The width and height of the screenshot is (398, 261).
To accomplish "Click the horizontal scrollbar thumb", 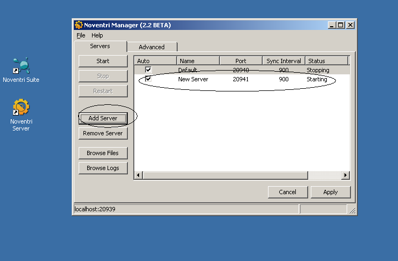I will tap(225, 175).
